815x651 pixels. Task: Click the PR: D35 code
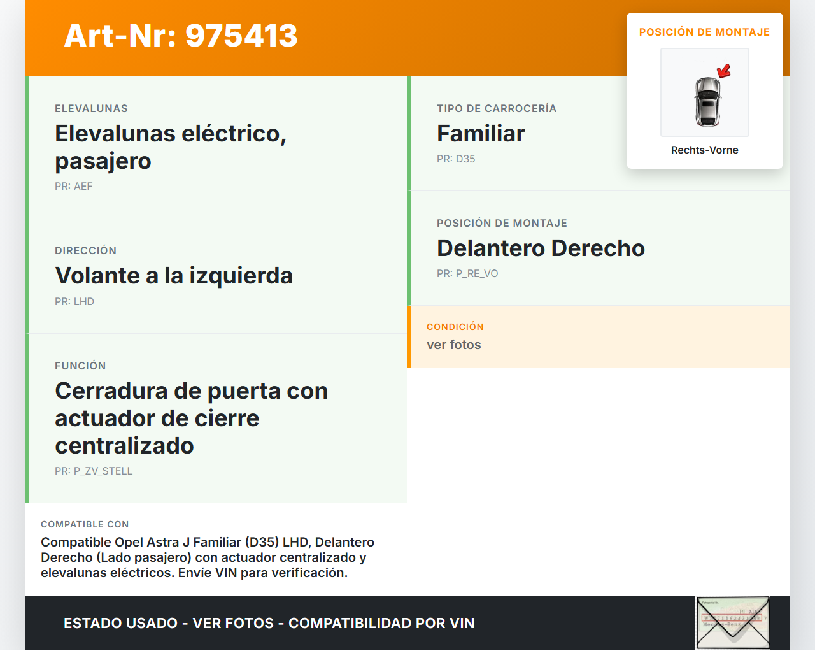click(456, 159)
